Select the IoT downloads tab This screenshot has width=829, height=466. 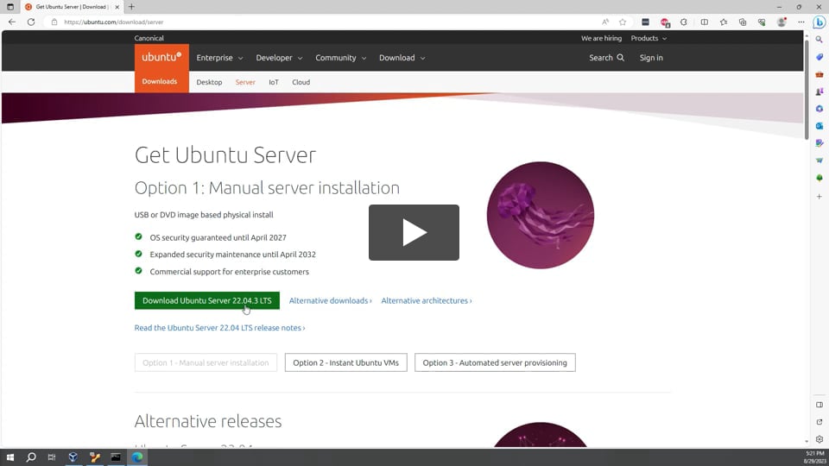[x=274, y=82]
